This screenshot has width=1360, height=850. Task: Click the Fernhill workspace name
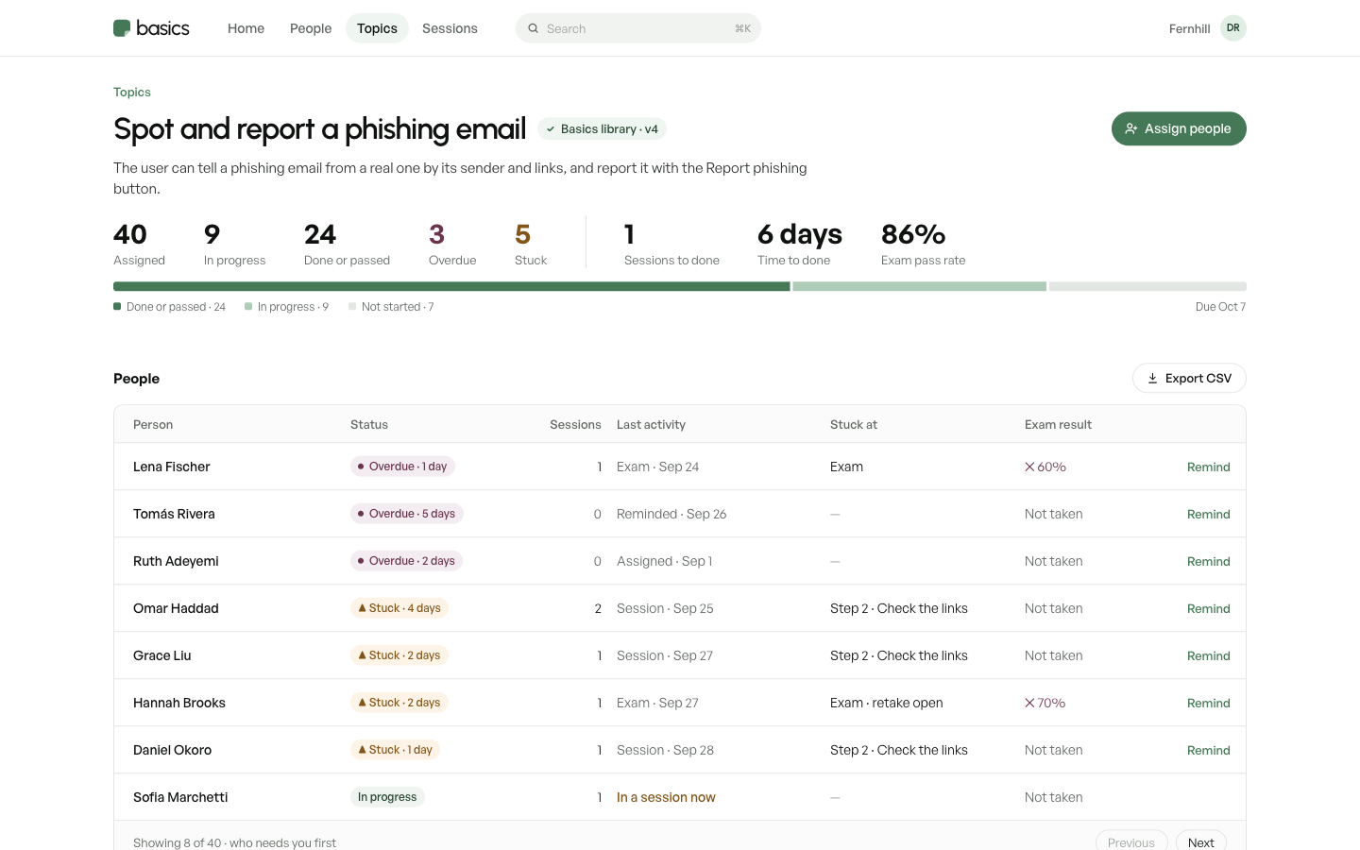coord(1189,28)
